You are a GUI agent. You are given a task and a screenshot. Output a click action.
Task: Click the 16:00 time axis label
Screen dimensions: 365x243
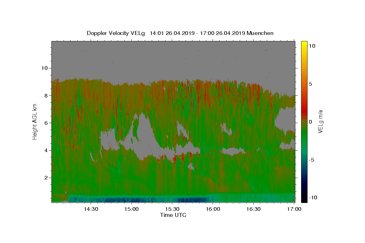click(213, 209)
